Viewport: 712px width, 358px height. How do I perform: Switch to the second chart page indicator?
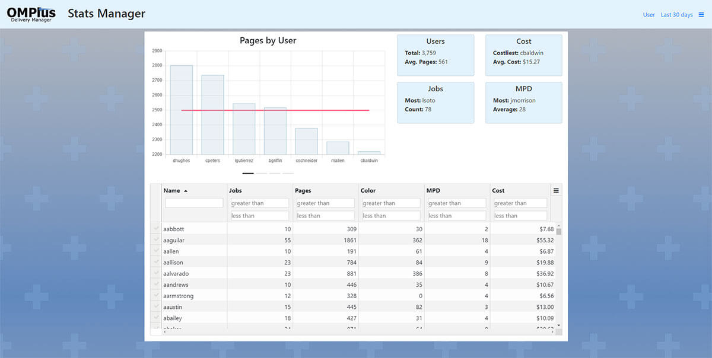coord(262,173)
